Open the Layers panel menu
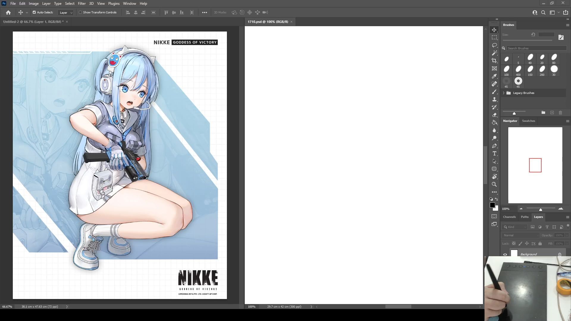The width and height of the screenshot is (571, 321). click(x=567, y=217)
